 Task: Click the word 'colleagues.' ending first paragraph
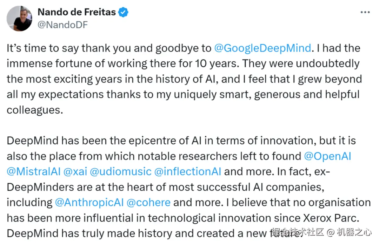(35, 110)
